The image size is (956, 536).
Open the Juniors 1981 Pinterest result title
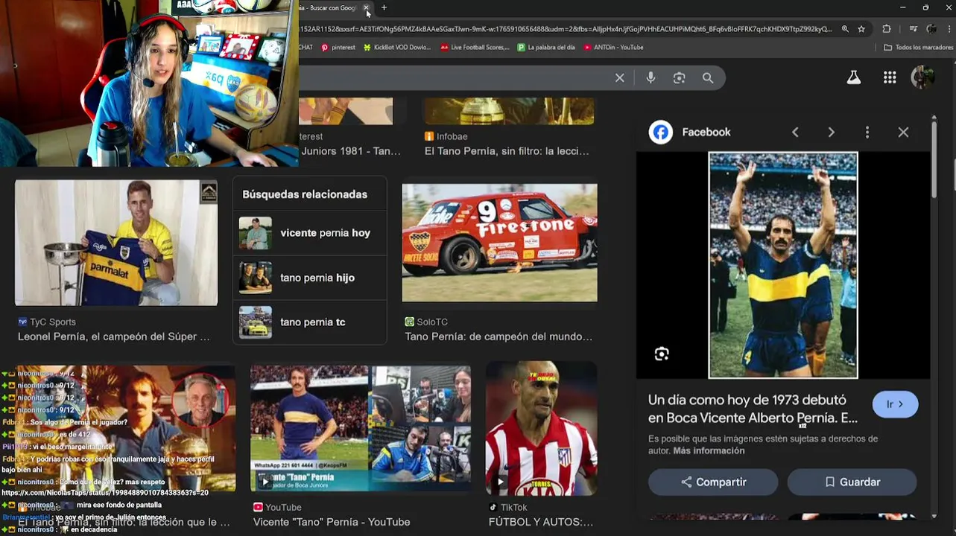pyautogui.click(x=349, y=151)
